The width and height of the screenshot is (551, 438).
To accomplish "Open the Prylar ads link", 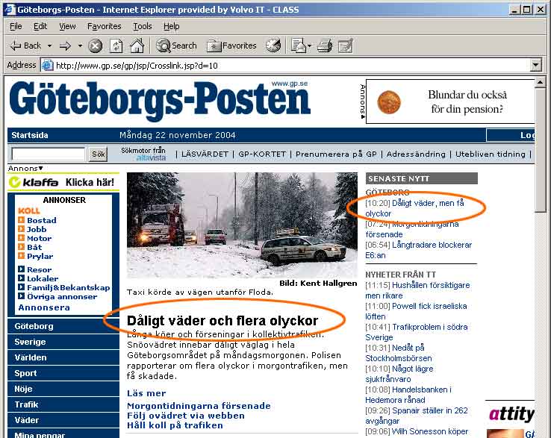I will click(40, 256).
